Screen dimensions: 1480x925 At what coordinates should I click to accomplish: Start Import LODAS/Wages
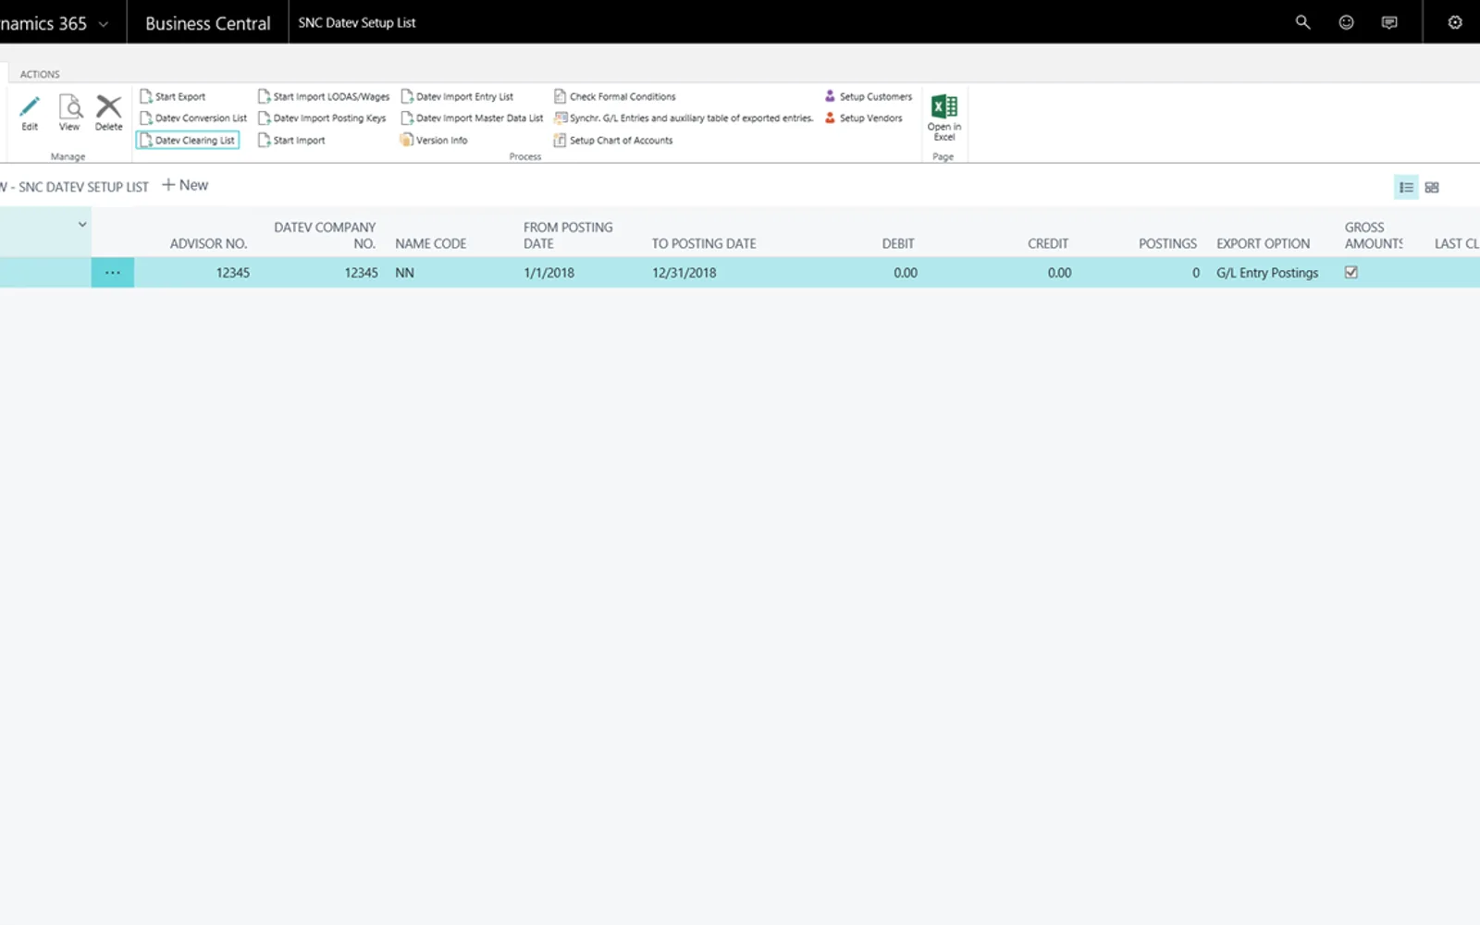pyautogui.click(x=324, y=96)
